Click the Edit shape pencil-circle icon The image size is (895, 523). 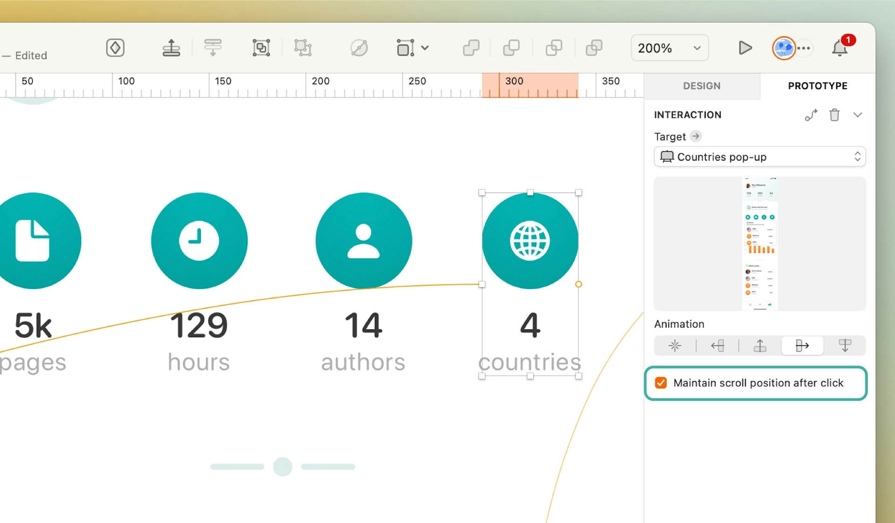359,48
